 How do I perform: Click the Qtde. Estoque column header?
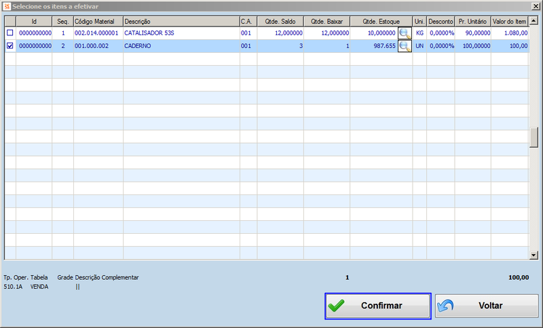click(x=381, y=22)
